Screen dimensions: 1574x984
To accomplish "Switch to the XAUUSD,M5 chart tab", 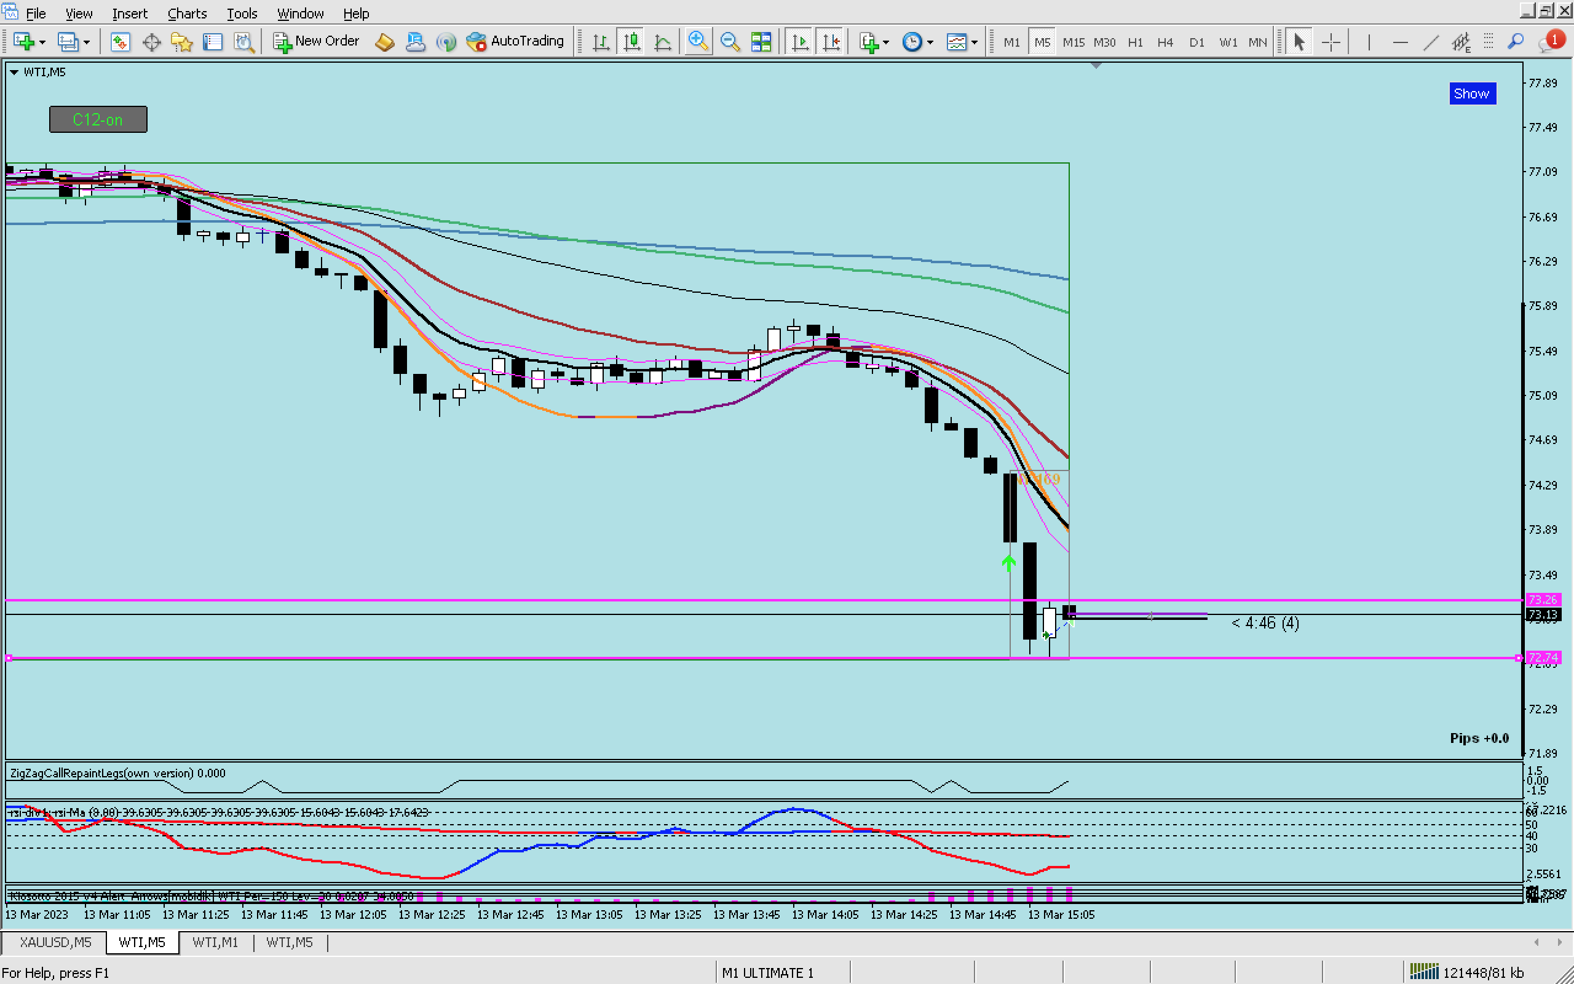I will coord(55,942).
